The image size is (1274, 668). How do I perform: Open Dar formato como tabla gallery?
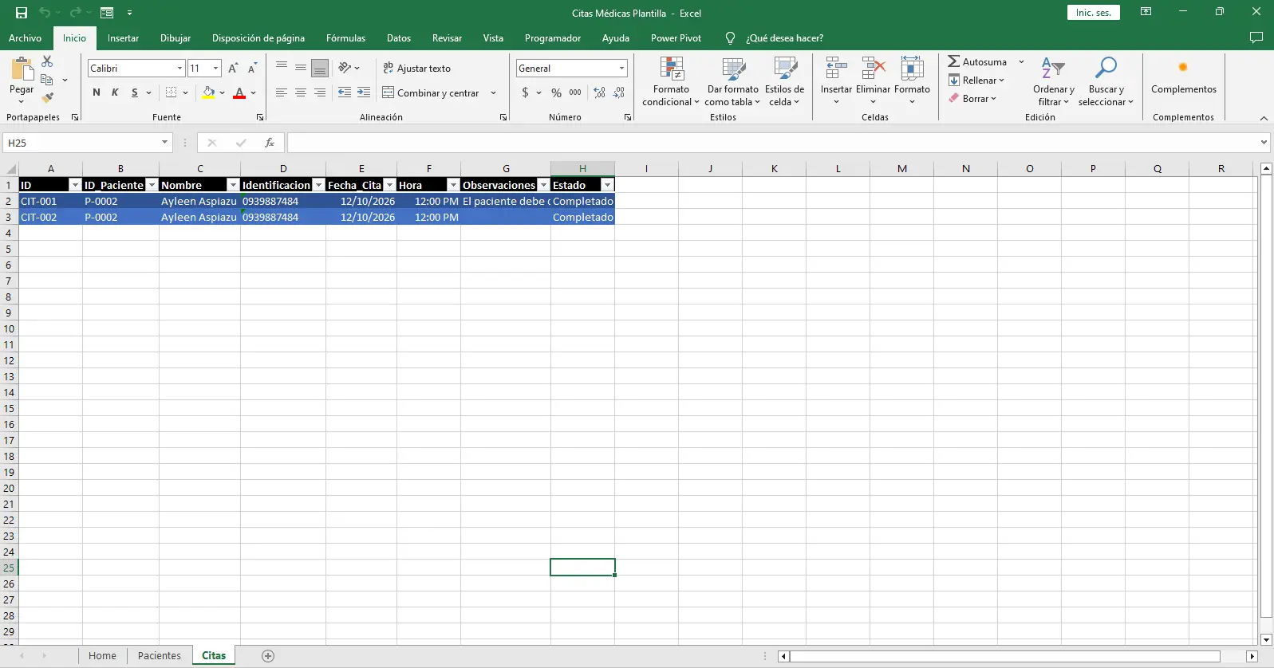click(733, 81)
